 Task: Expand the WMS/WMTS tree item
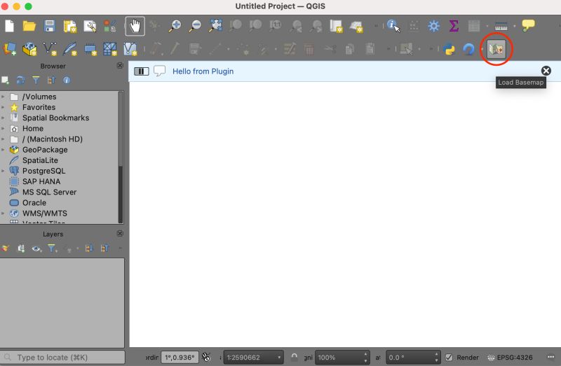click(x=4, y=213)
